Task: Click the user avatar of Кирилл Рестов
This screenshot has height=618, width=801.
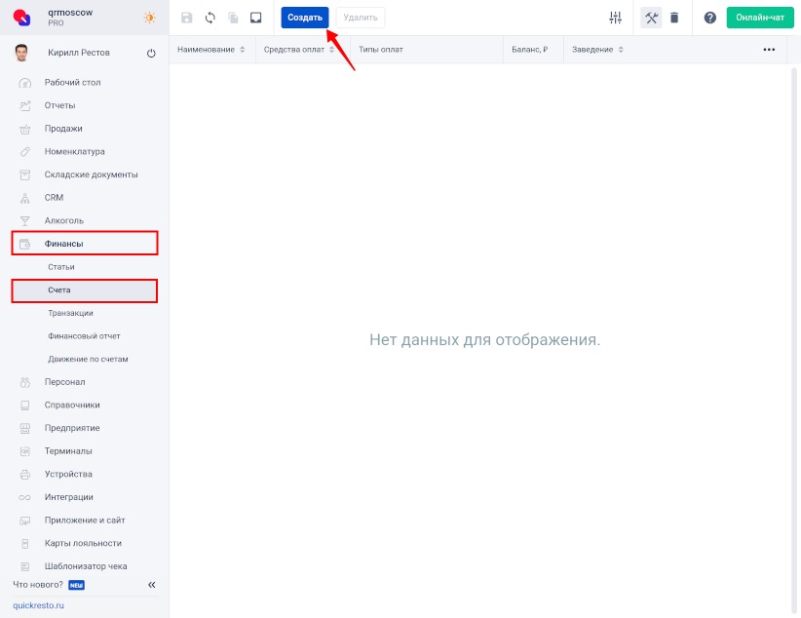Action: point(21,53)
